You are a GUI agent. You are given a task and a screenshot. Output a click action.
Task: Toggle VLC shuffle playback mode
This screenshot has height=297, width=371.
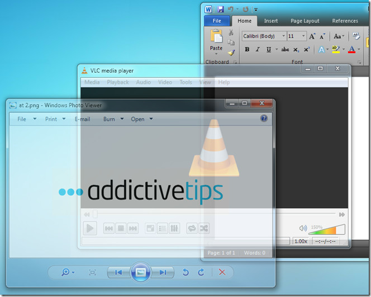[x=204, y=228]
